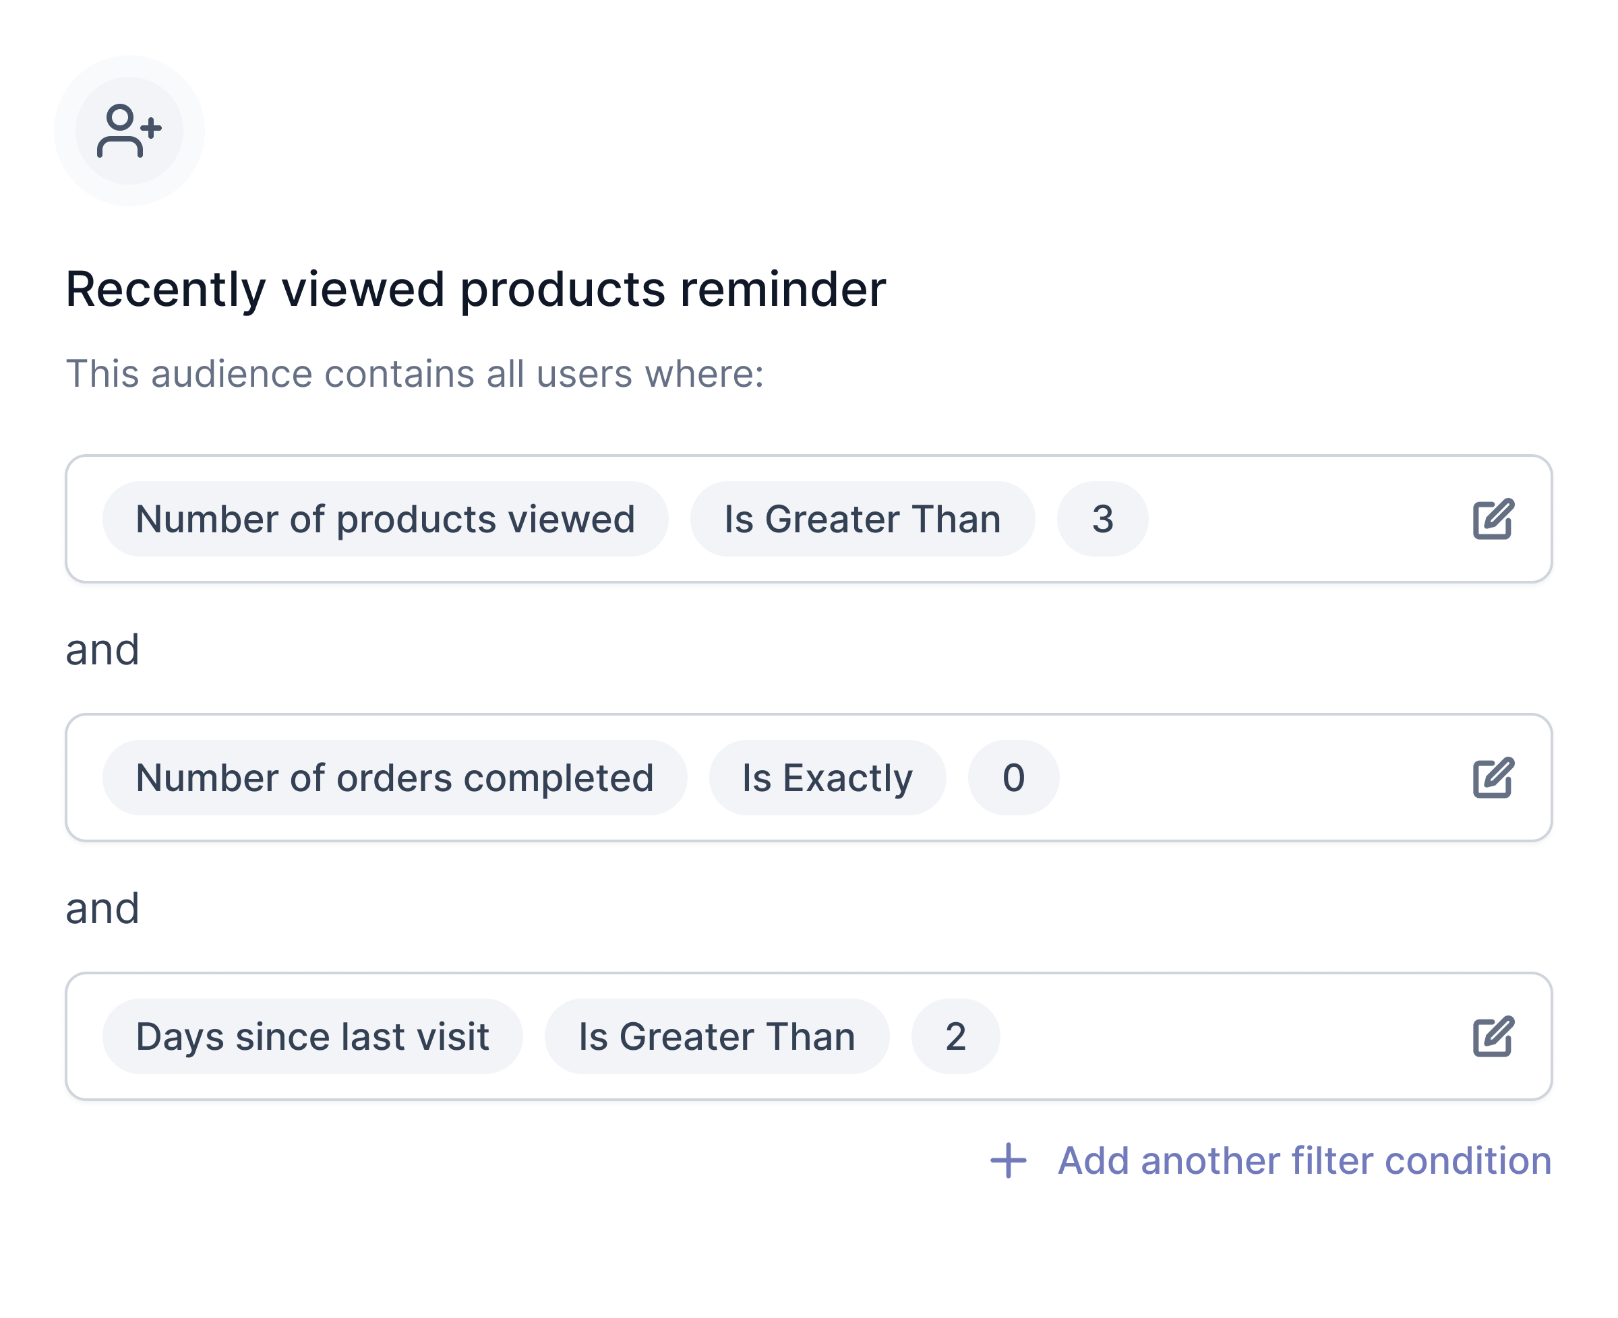Image resolution: width=1618 pixels, height=1318 pixels.
Task: Select the Is Greater Than operator for products
Action: (x=862, y=520)
